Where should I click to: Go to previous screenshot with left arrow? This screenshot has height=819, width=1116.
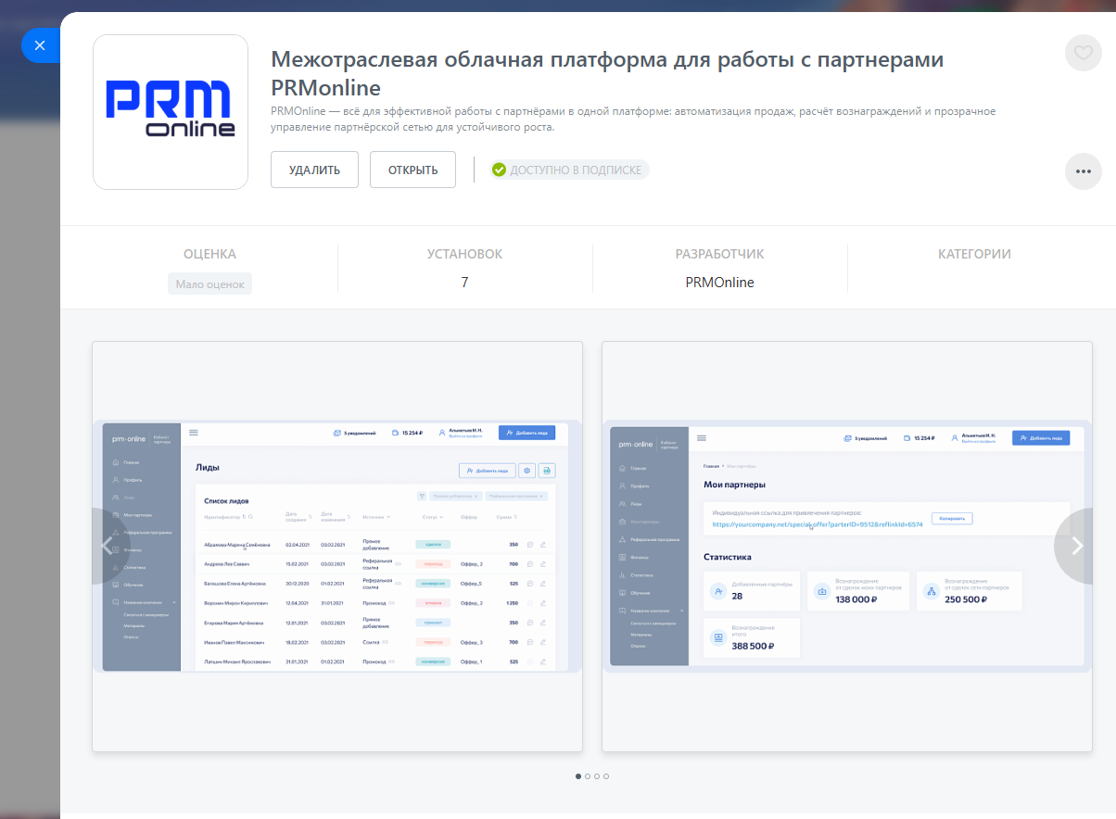click(108, 546)
